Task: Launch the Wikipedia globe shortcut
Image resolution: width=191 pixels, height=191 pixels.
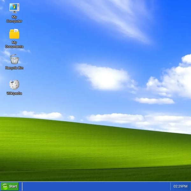Action: point(14,85)
